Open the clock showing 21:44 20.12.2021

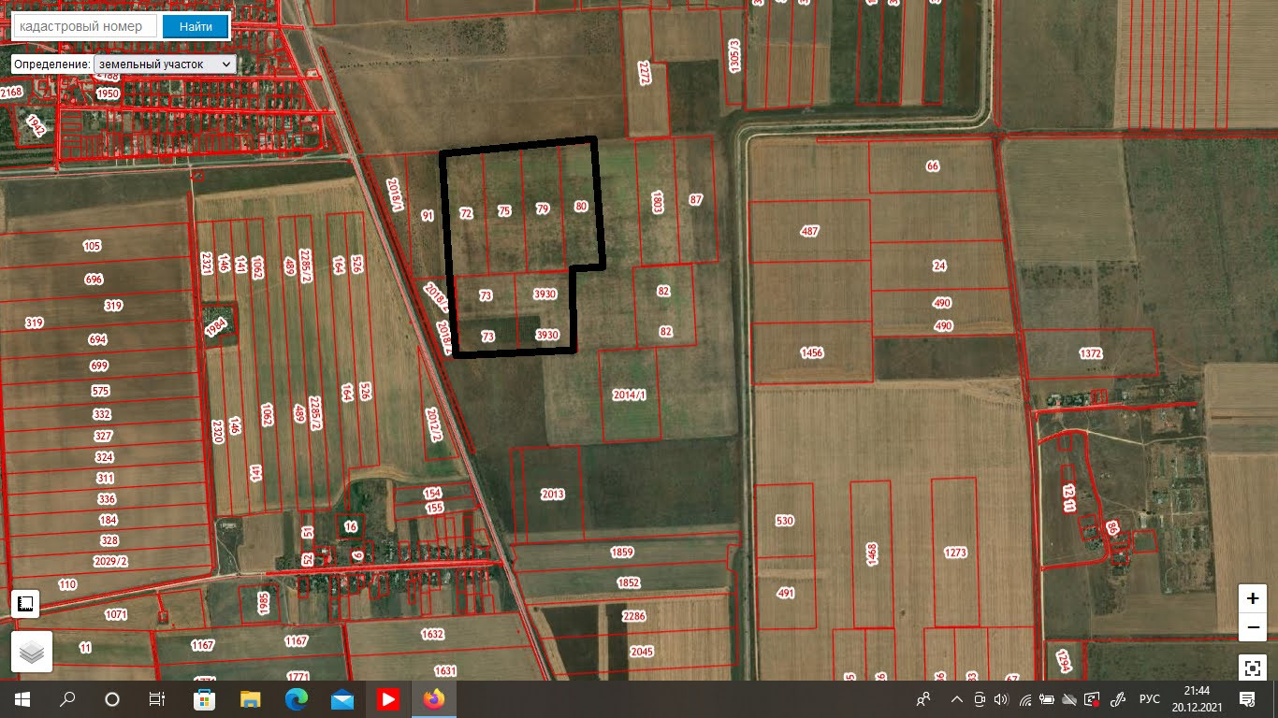pyautogui.click(x=1196, y=699)
